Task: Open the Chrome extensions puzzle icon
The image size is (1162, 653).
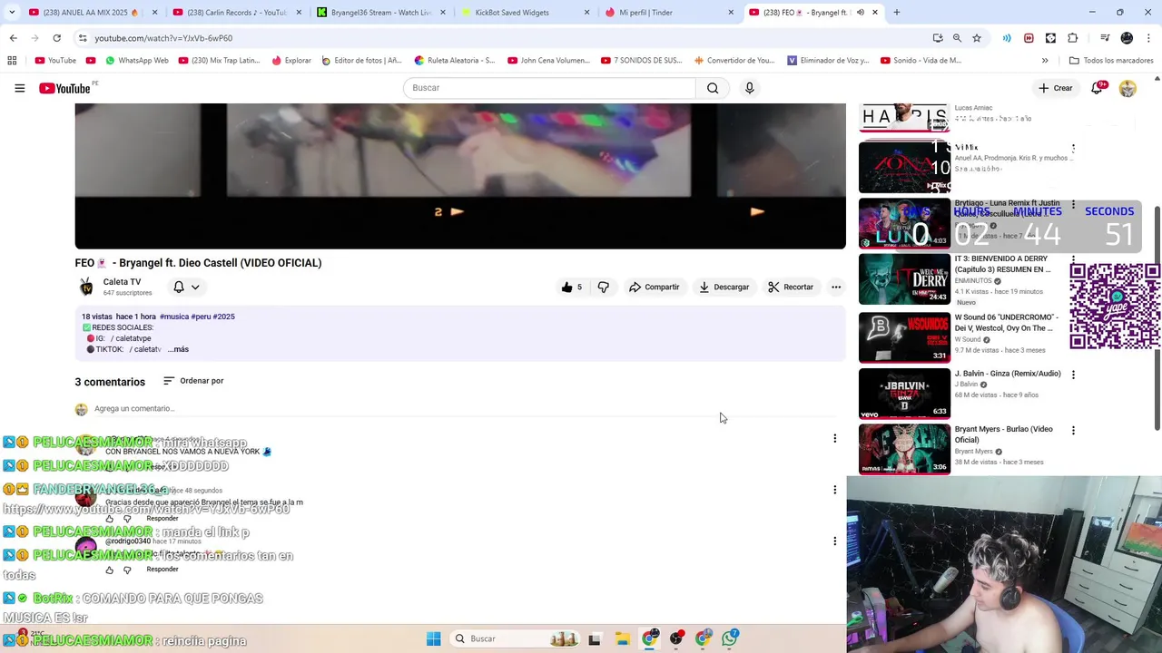Action: (x=1073, y=38)
